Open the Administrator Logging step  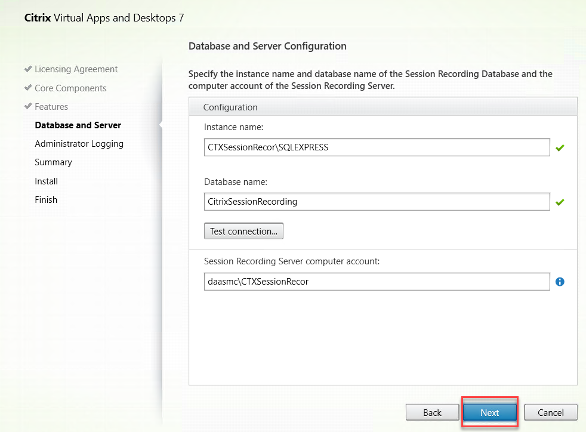click(x=79, y=144)
